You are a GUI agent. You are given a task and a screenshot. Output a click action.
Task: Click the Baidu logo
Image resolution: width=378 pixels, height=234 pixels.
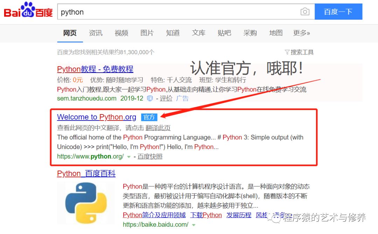[x=28, y=10]
